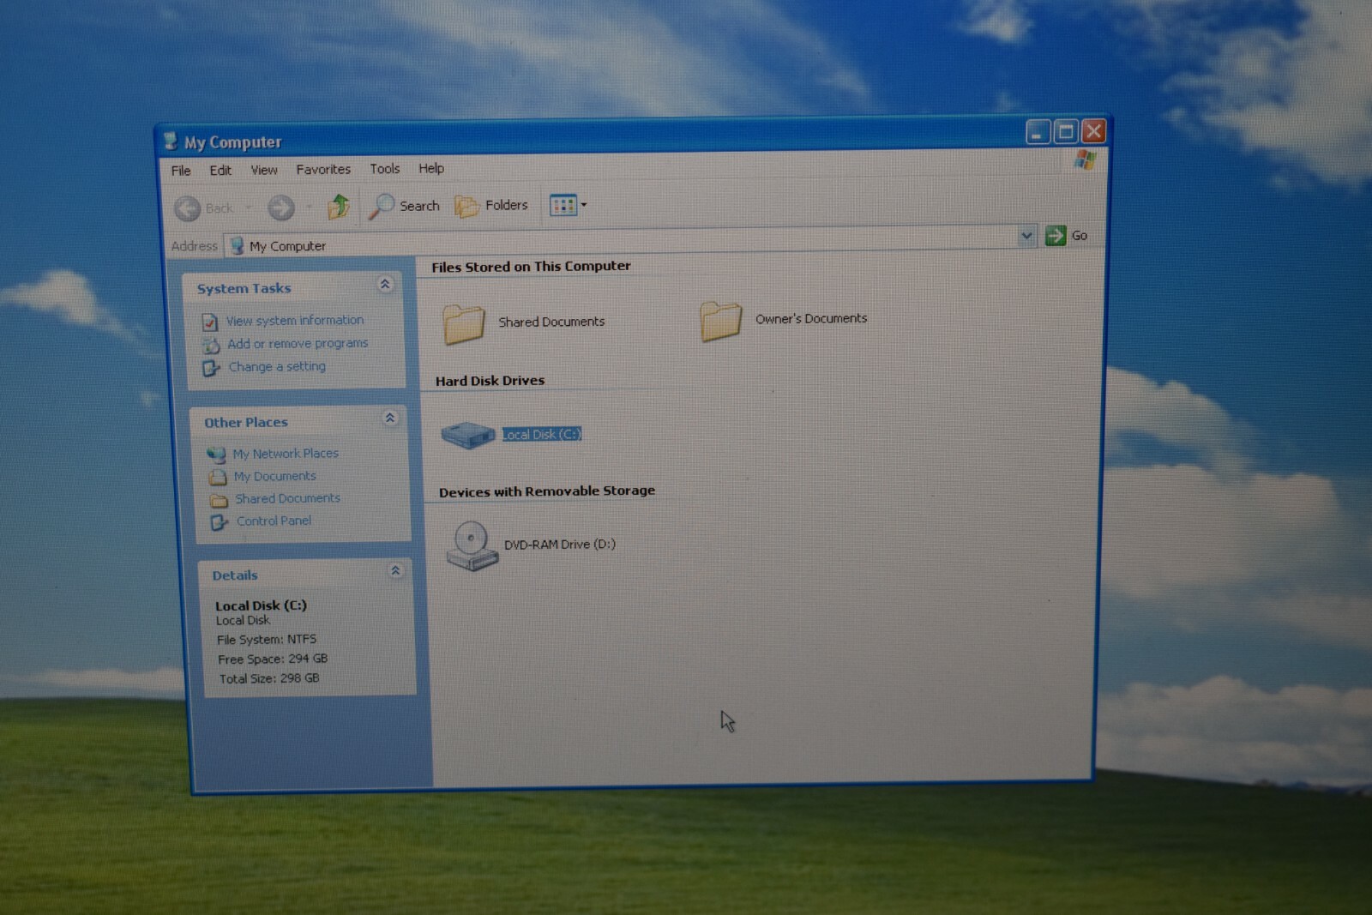Image resolution: width=1372 pixels, height=915 pixels.
Task: Click Add or remove programs icon
Action: pos(211,346)
